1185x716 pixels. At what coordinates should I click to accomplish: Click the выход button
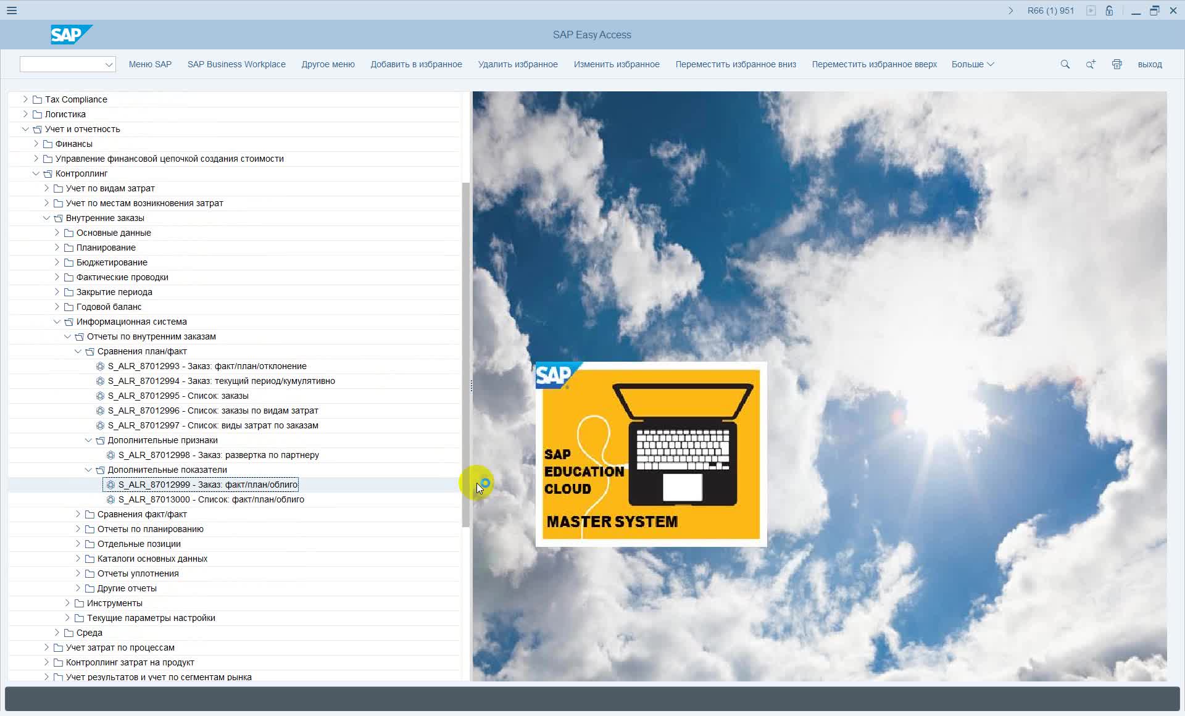click(x=1150, y=64)
